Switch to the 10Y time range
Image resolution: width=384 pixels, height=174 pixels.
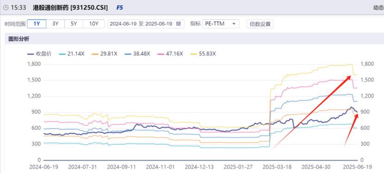click(93, 24)
